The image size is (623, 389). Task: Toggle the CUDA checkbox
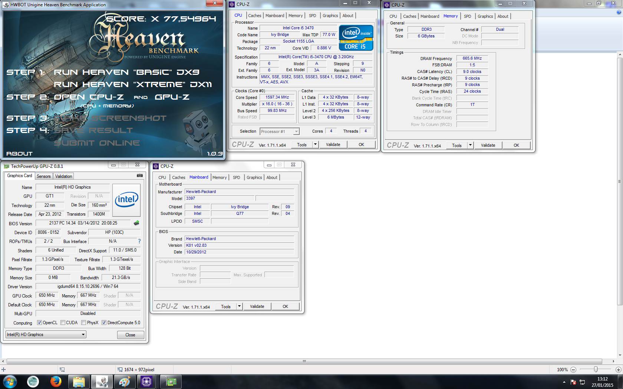[x=63, y=323]
